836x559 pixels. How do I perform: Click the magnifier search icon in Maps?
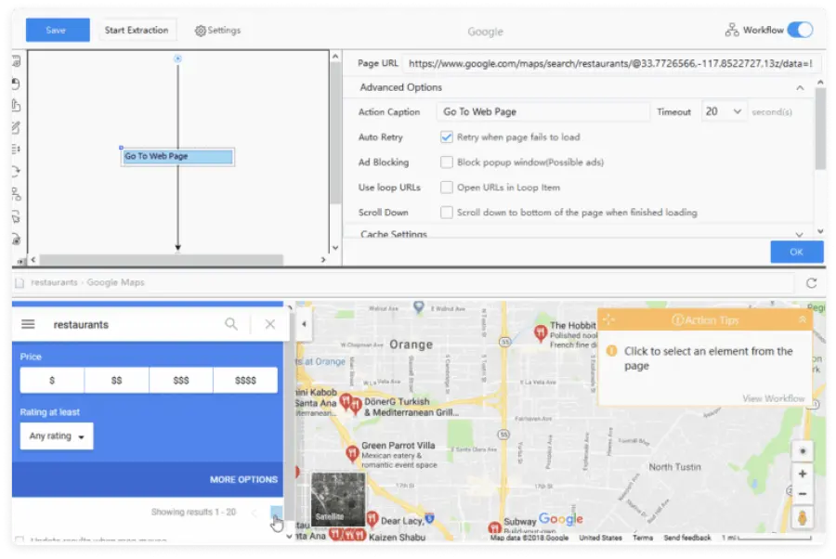(231, 324)
